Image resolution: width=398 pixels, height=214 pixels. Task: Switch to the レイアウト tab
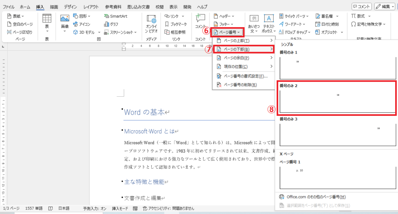pos(91,7)
